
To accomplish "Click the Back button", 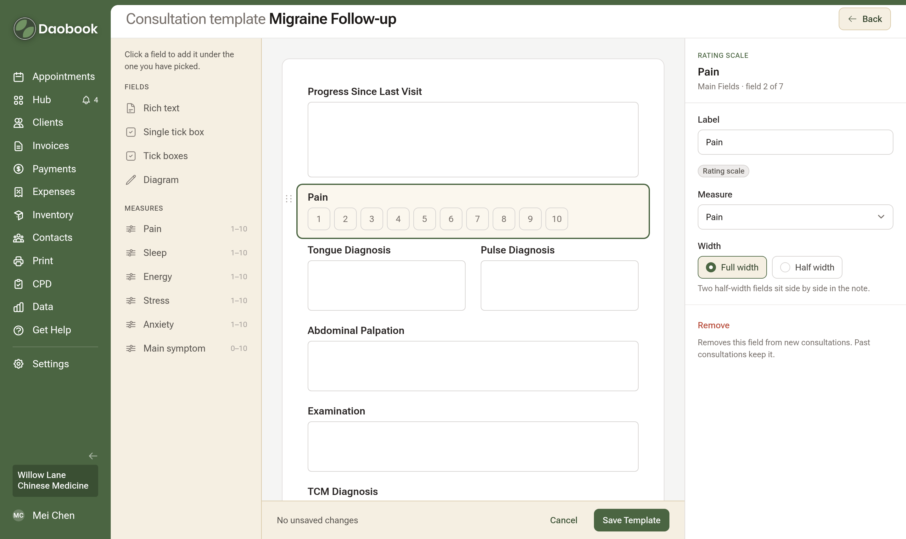I will click(x=864, y=19).
